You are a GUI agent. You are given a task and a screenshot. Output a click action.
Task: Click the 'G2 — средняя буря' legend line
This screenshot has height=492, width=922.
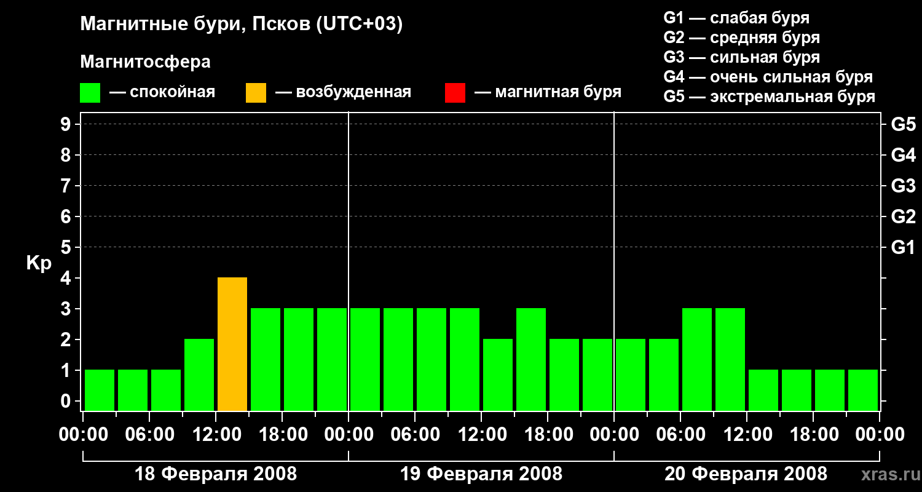coord(742,38)
